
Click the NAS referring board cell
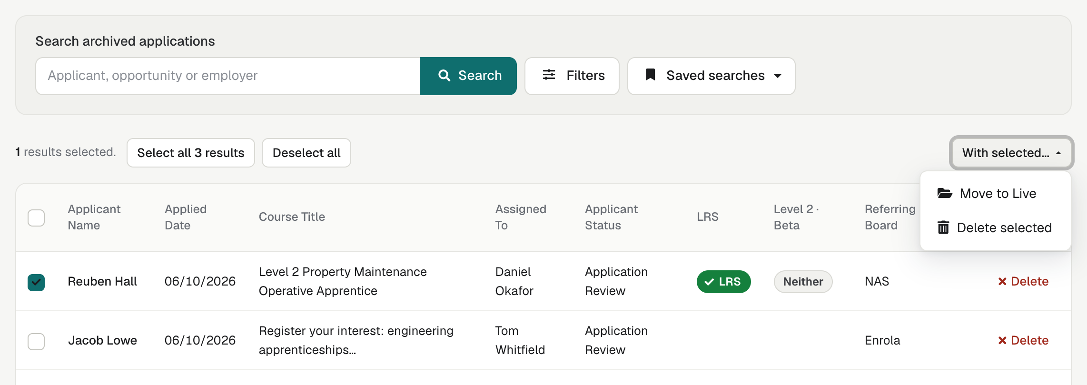(877, 281)
